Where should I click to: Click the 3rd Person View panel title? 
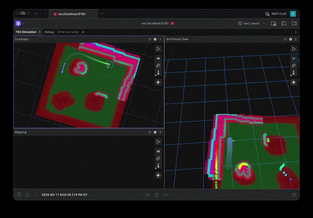(x=177, y=39)
